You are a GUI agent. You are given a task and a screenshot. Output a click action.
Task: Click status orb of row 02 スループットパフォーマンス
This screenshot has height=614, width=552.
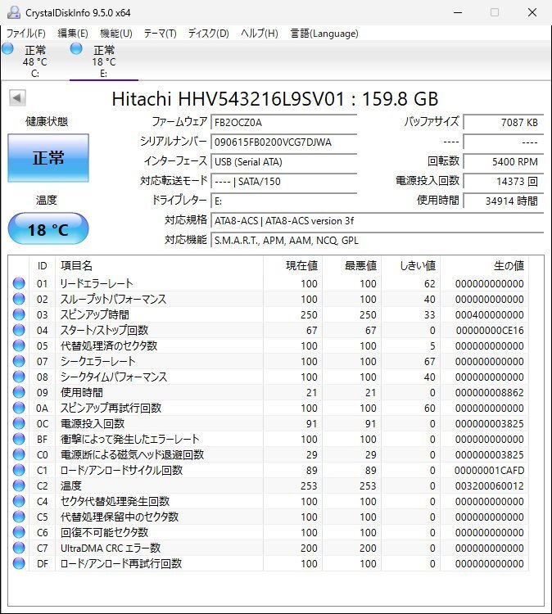[x=19, y=299]
